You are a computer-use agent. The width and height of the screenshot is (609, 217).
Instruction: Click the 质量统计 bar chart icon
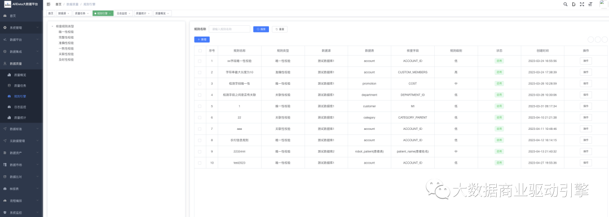point(10,117)
